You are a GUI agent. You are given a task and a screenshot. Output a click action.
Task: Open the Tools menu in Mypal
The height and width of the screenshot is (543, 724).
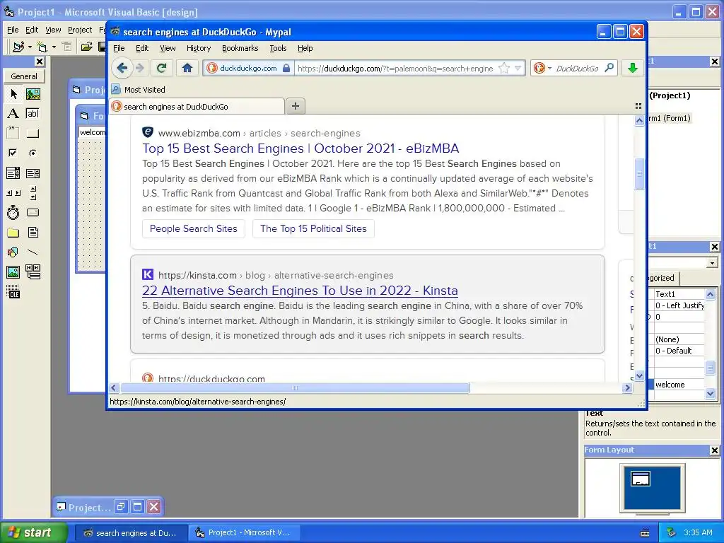click(278, 48)
